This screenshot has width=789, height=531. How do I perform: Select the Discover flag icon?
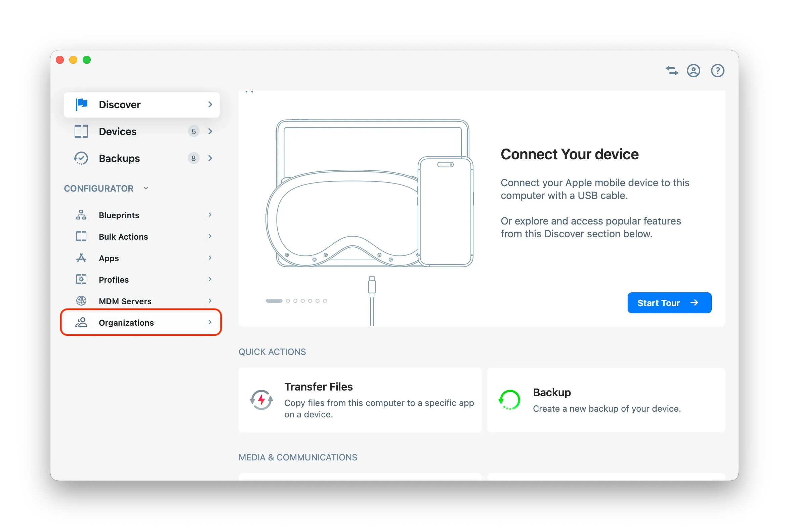click(x=81, y=104)
